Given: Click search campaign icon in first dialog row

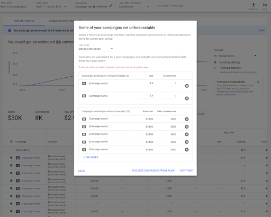Looking at the screenshot, I should (84, 84).
